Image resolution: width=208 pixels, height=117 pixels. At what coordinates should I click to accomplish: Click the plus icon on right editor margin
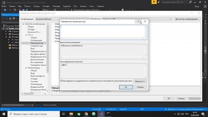205,21
